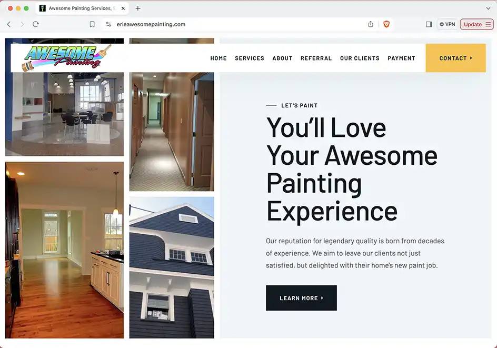The image size is (497, 348).
Task: Click the Learn More button
Action: tap(301, 298)
